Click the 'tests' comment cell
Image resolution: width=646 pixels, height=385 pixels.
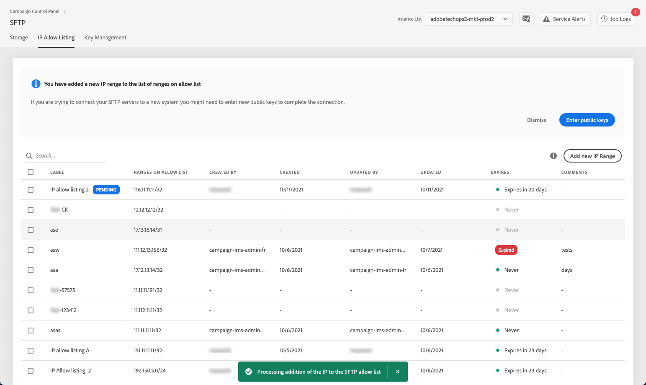(x=566, y=250)
